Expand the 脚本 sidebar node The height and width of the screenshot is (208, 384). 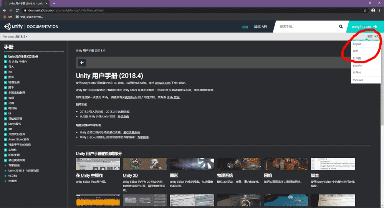click(5, 87)
